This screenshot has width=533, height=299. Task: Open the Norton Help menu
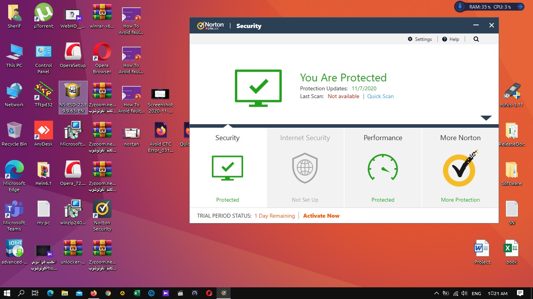(451, 39)
